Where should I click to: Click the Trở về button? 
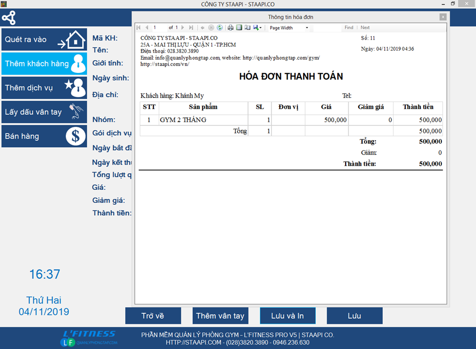pos(153,316)
